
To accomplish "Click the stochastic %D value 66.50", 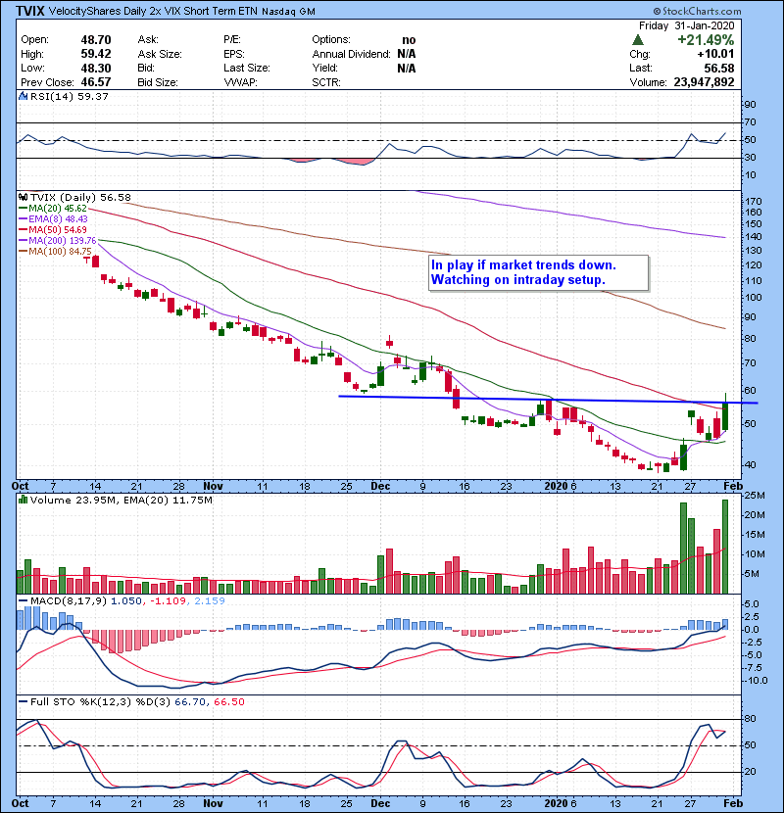I will [x=229, y=702].
